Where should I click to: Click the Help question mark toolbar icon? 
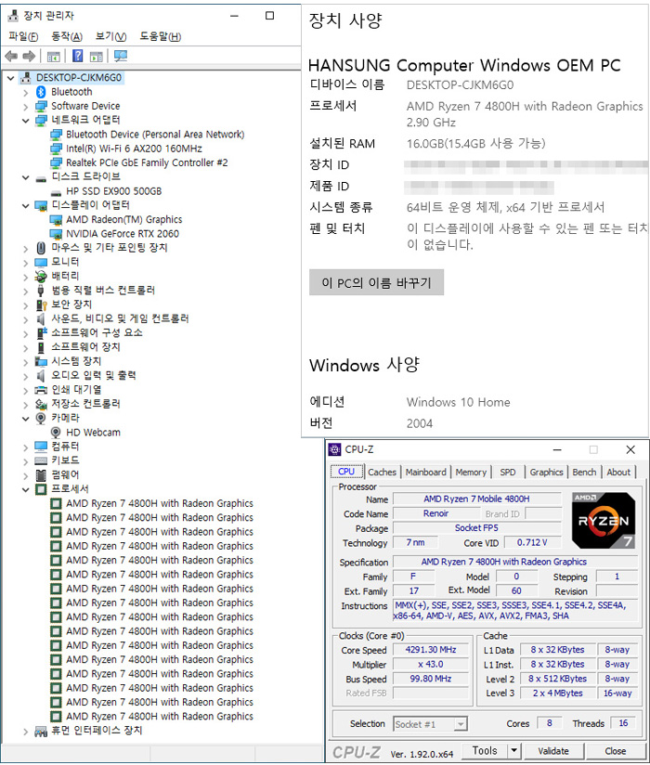[x=77, y=56]
